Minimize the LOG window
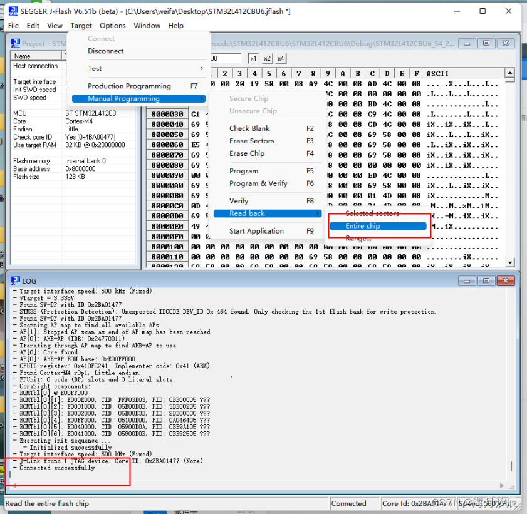The width and height of the screenshot is (527, 514). click(x=467, y=280)
